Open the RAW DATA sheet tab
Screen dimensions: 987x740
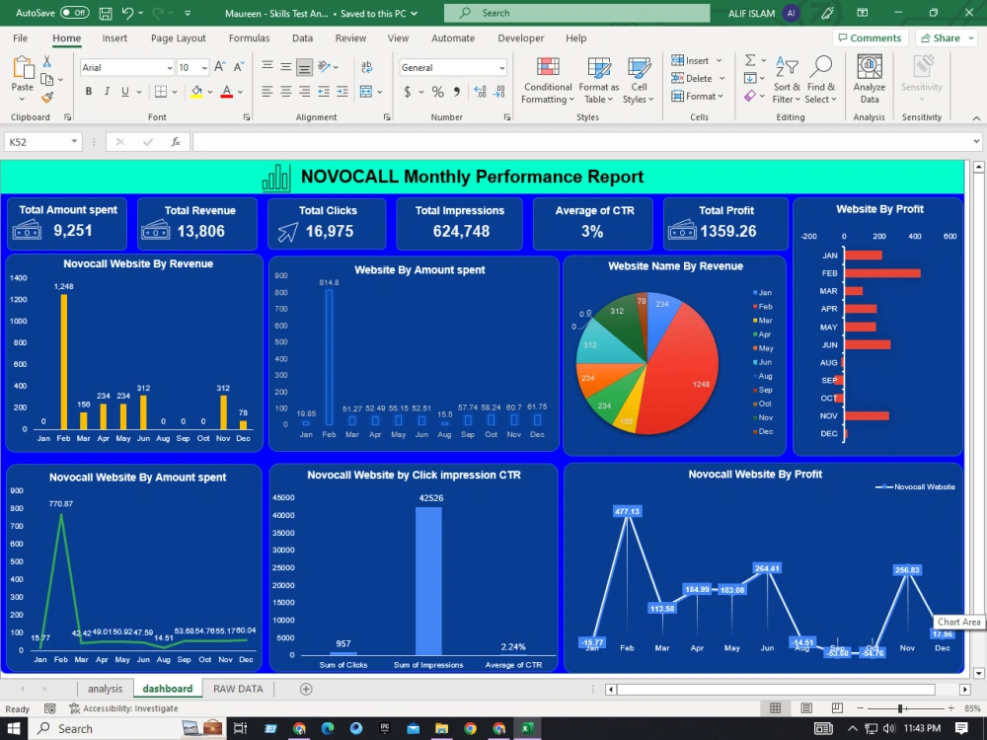(x=237, y=688)
